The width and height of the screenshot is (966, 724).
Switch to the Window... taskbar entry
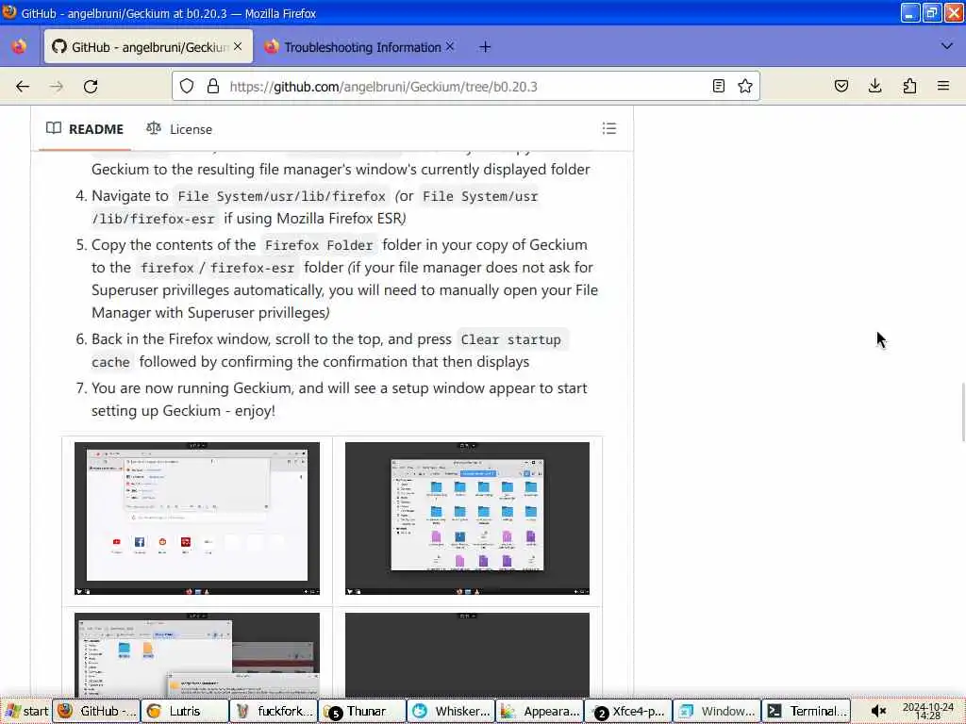[x=717, y=711]
